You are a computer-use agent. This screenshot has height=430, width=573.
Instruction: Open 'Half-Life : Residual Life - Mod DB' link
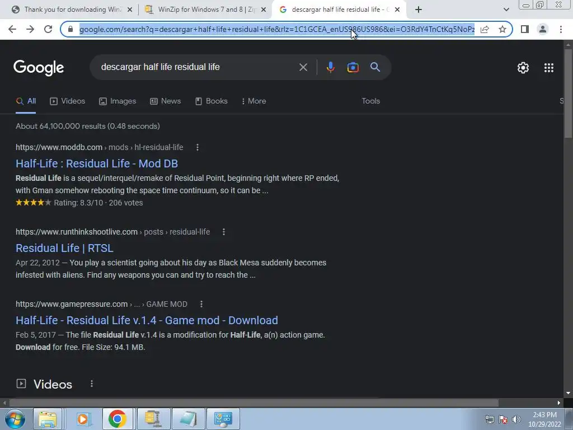click(x=97, y=163)
